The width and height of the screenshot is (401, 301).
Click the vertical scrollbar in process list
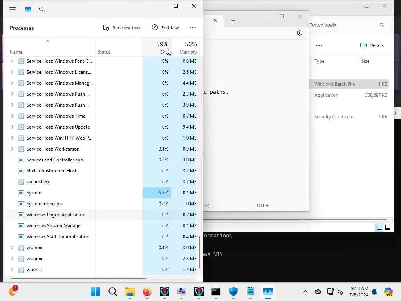tap(200, 252)
